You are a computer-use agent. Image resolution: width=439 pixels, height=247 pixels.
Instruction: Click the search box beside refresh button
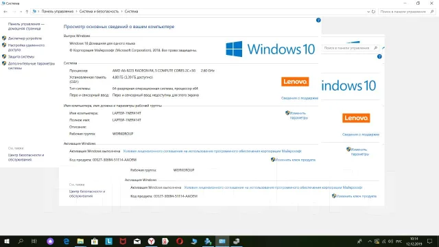tap(407, 12)
